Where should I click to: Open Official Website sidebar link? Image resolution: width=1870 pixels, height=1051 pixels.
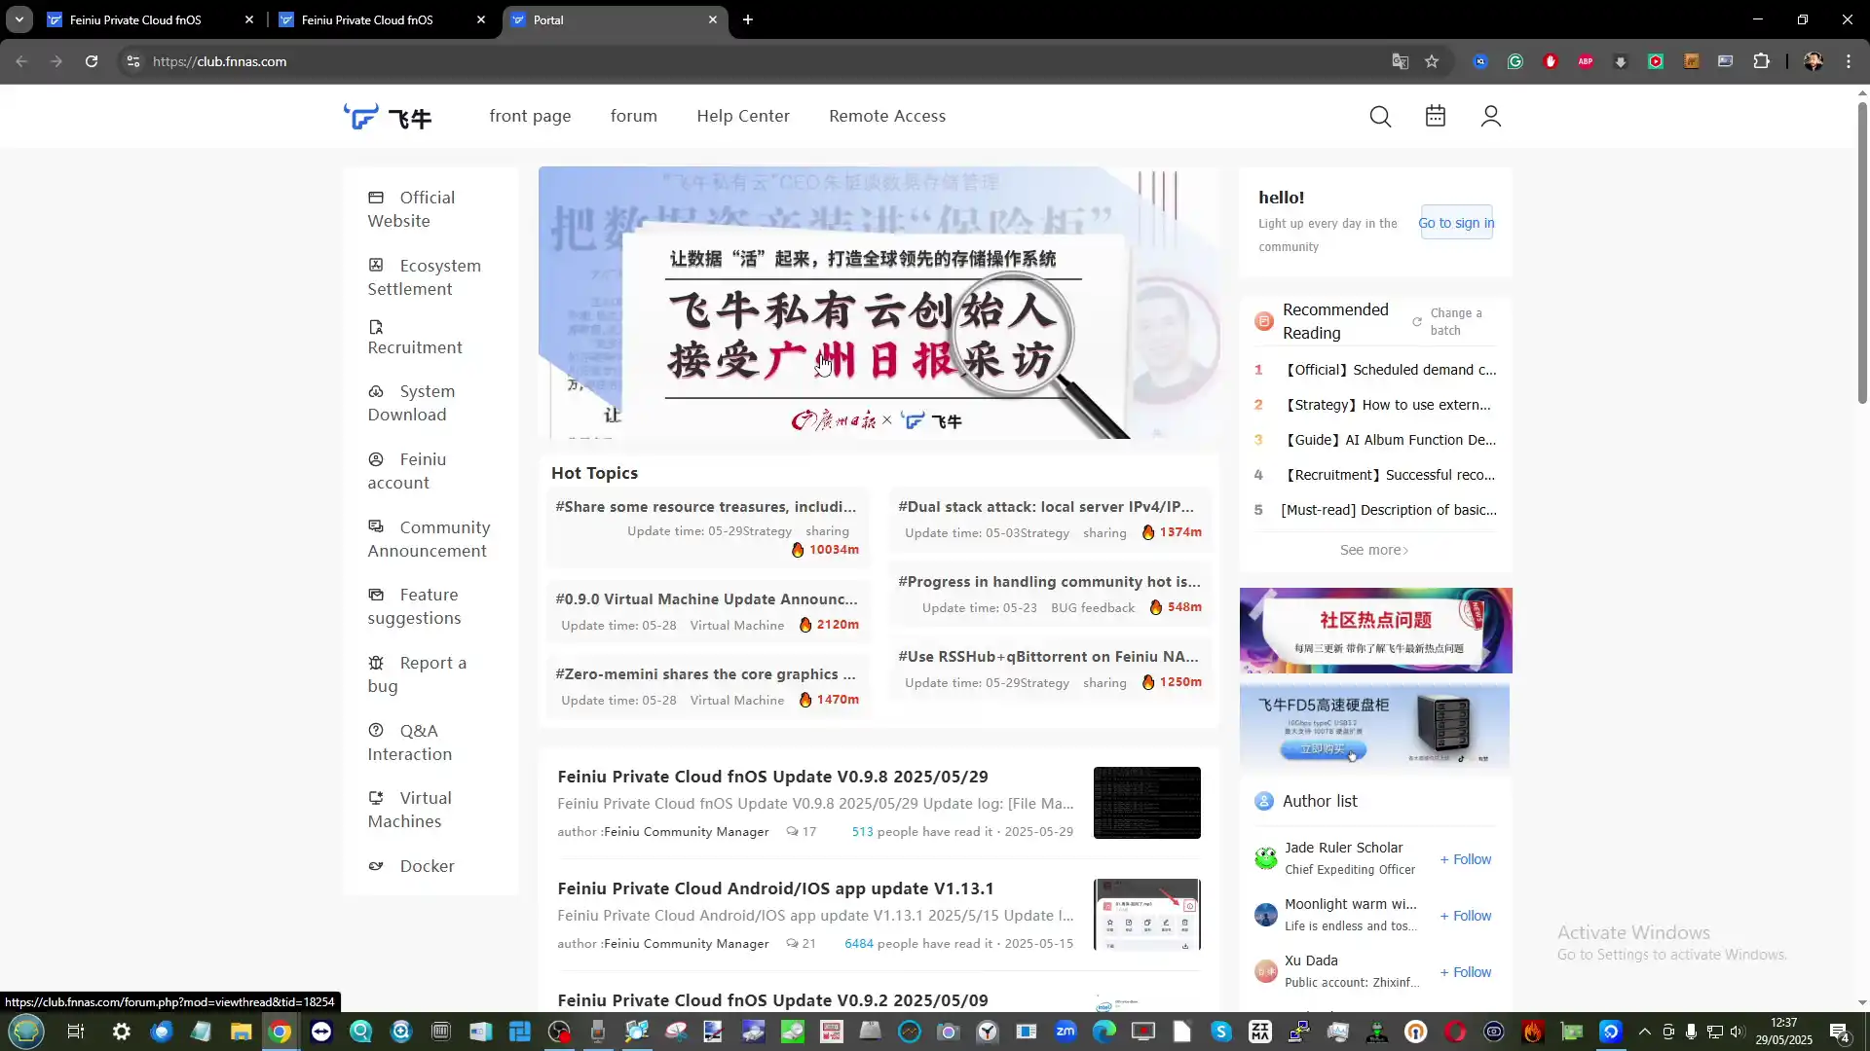click(411, 209)
